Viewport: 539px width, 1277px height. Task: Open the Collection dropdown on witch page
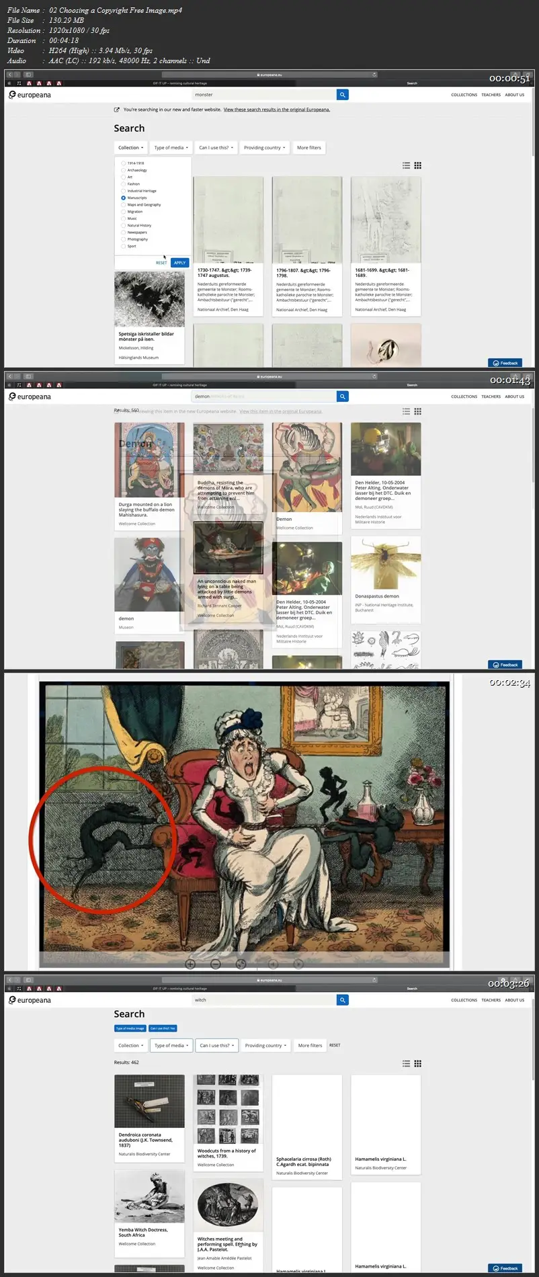pos(130,1046)
